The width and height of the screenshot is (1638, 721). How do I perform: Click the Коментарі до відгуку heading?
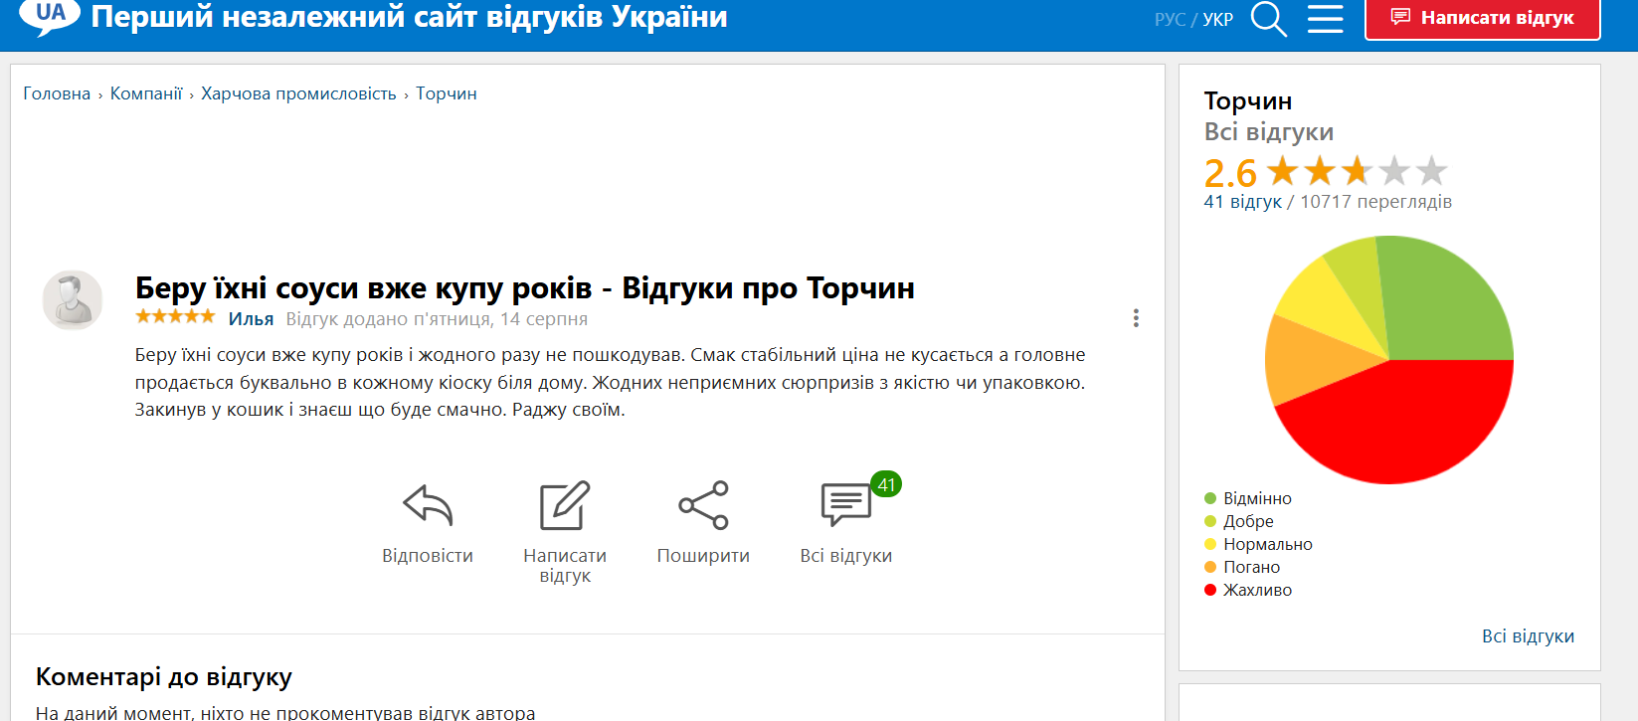pyautogui.click(x=164, y=677)
